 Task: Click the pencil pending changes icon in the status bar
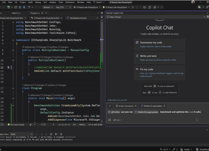coord(174,149)
